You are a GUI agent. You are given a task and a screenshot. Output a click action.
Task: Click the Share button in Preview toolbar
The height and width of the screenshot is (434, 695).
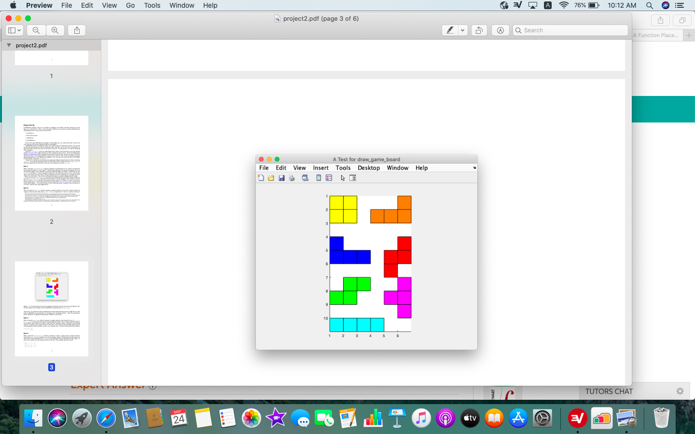coord(76,30)
